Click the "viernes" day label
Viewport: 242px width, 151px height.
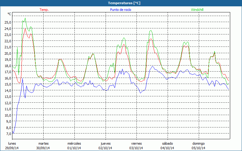pos(136,143)
